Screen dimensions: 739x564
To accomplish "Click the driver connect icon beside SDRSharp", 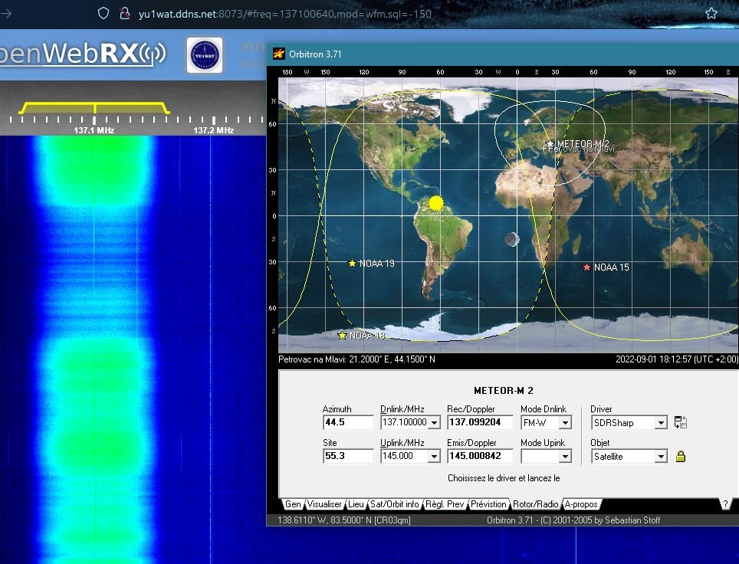I will click(681, 422).
